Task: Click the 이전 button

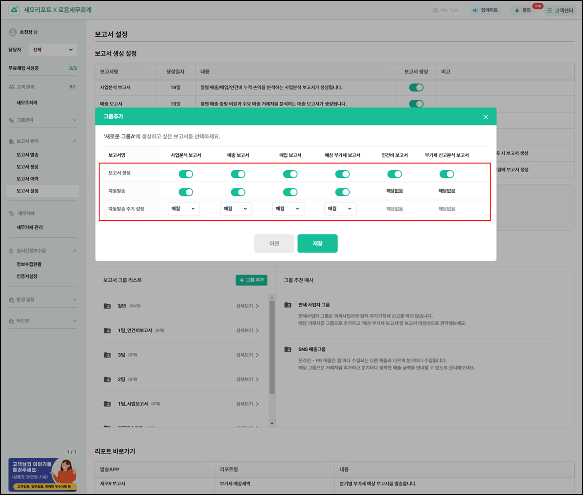Action: [274, 243]
